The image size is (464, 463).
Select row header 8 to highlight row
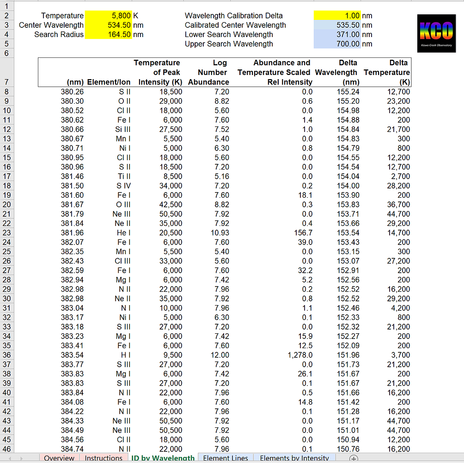(7, 91)
